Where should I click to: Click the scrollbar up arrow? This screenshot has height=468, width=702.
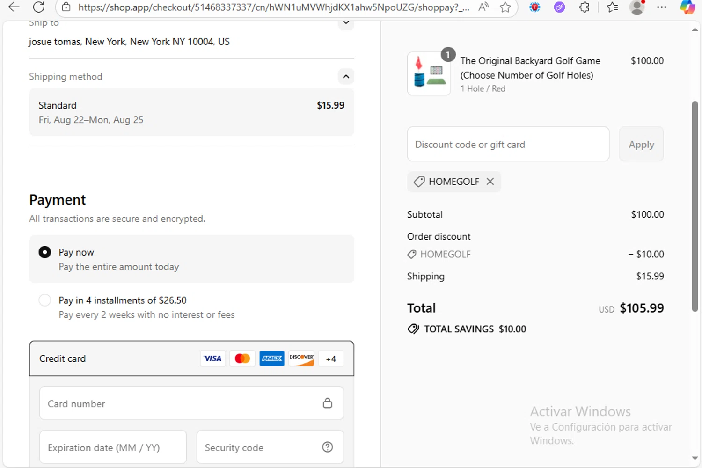pyautogui.click(x=695, y=29)
